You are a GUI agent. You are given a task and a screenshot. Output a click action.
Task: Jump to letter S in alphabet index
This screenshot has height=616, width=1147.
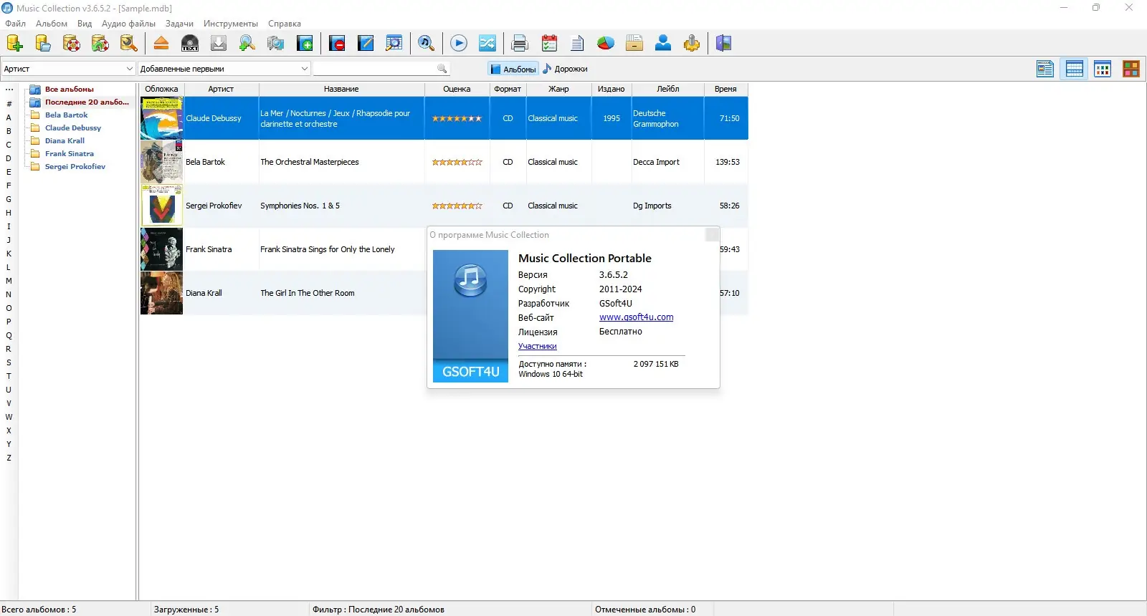(9, 362)
